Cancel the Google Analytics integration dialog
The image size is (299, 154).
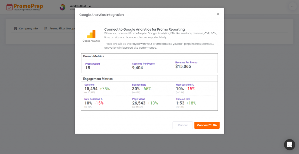(183, 125)
